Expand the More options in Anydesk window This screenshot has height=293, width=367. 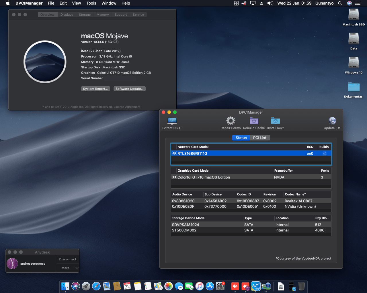point(67,268)
